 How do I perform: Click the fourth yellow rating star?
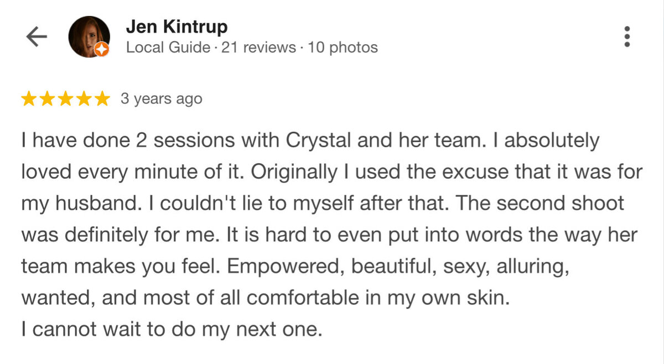84,99
